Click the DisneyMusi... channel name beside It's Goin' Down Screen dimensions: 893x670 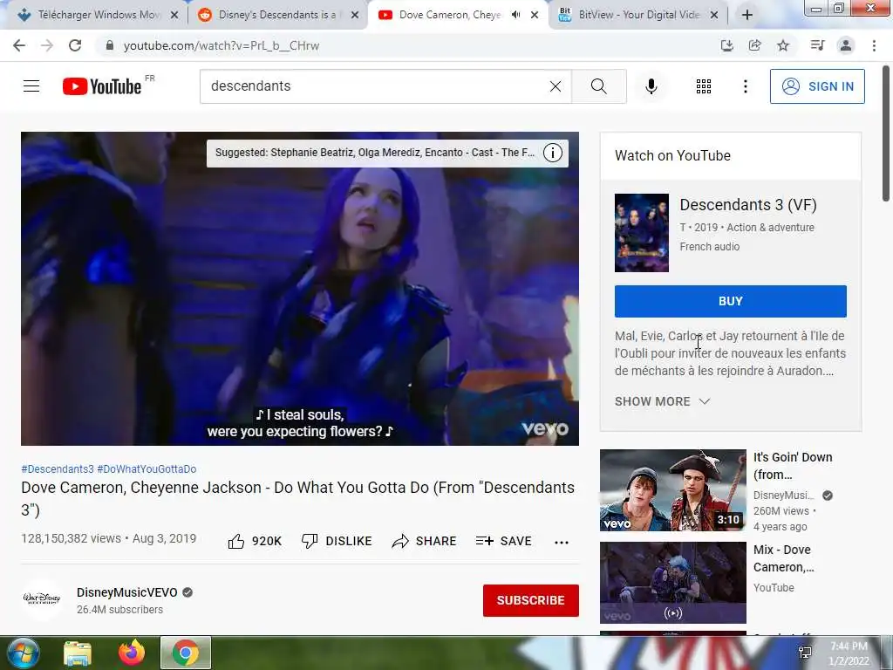(x=784, y=496)
